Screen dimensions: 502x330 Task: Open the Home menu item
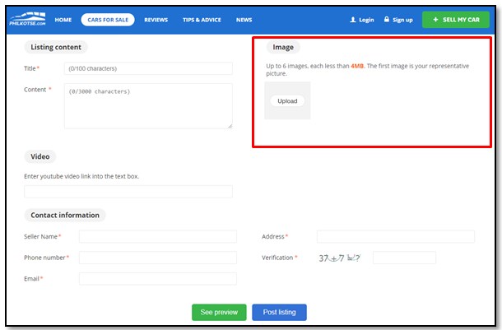tap(63, 20)
